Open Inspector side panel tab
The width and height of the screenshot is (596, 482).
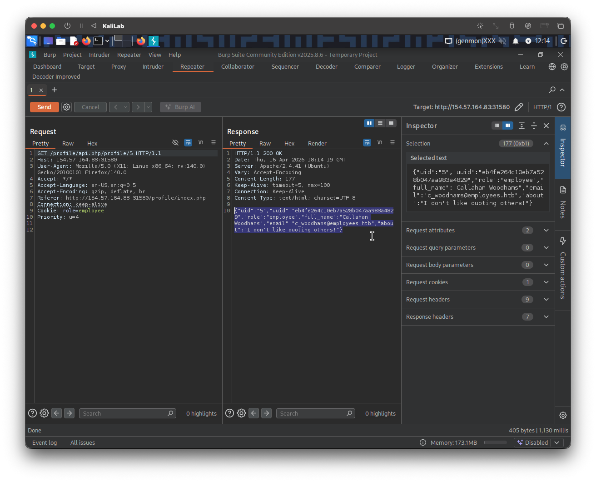563,147
